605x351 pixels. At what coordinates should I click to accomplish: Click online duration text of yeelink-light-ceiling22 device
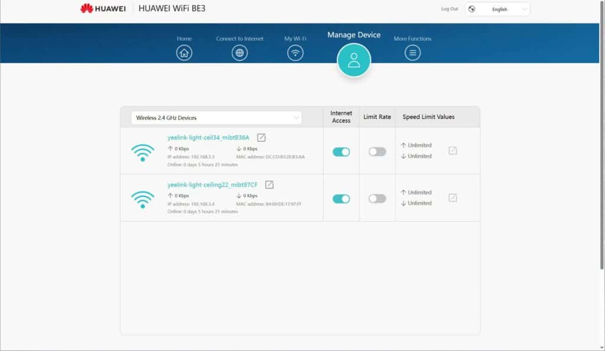(203, 212)
